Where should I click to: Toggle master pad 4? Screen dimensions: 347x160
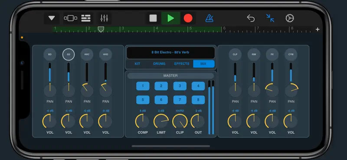click(198, 86)
